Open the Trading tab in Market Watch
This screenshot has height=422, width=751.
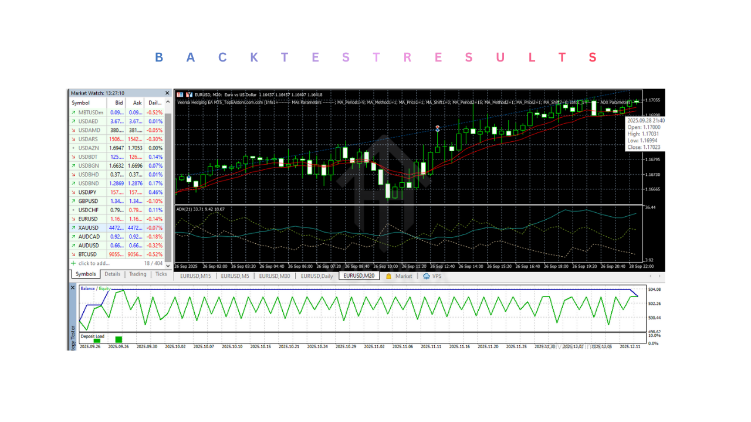138,274
